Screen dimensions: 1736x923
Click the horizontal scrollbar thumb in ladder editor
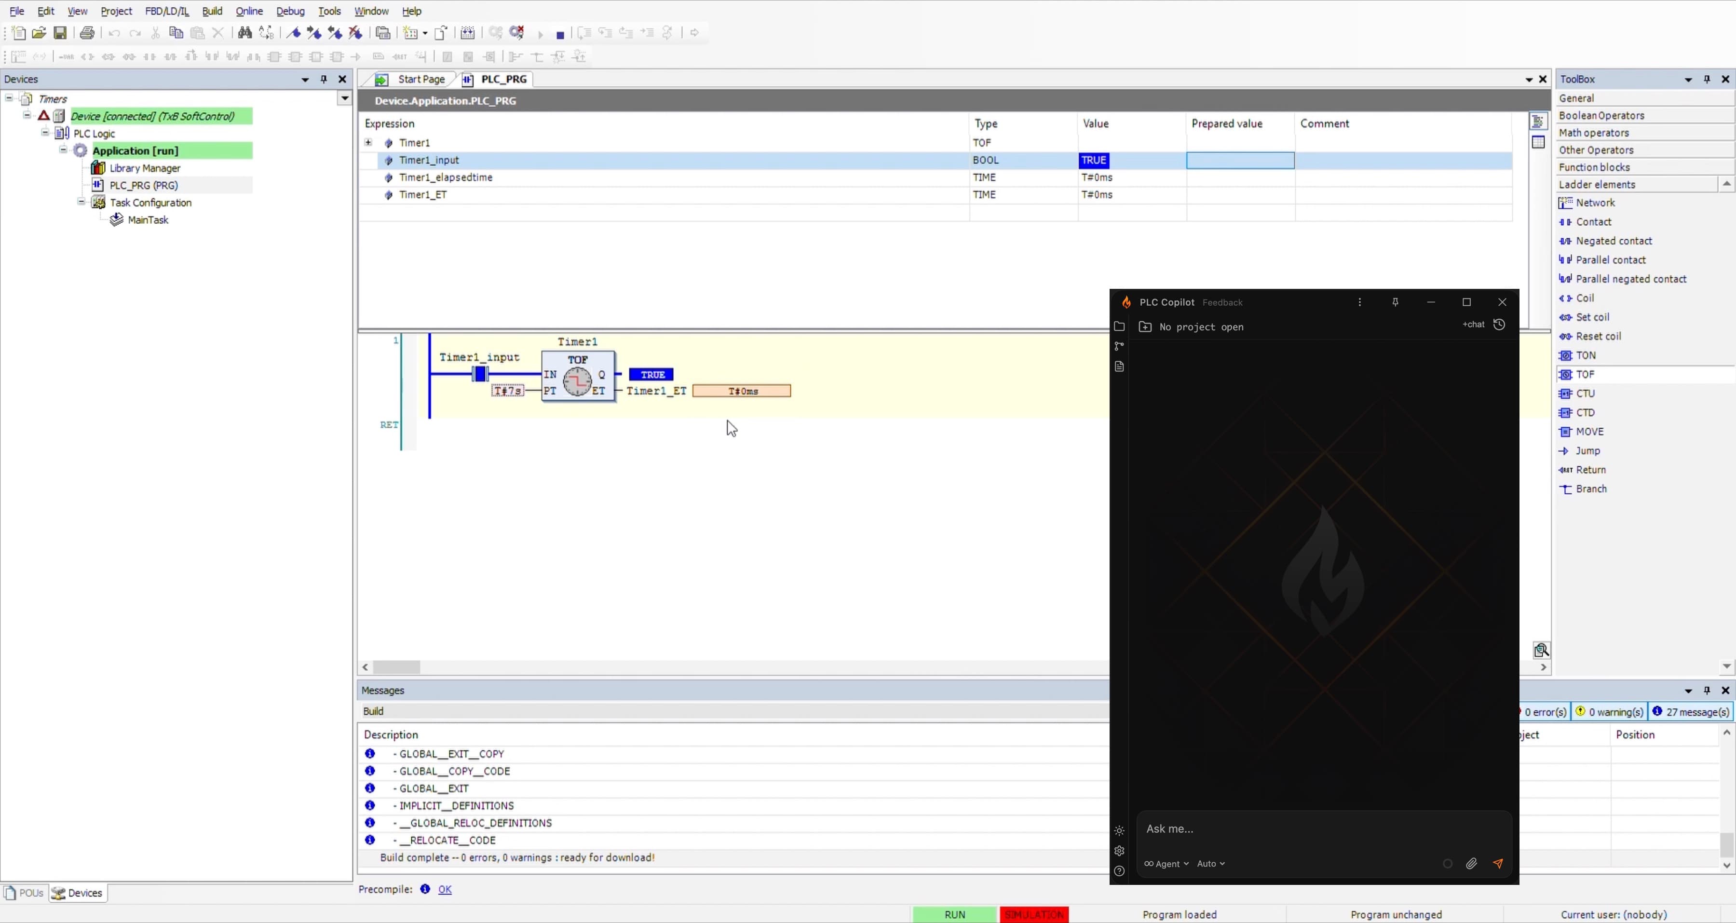397,667
